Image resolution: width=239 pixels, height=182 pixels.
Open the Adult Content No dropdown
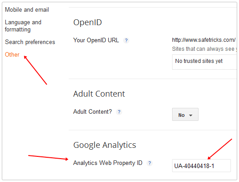point(185,115)
